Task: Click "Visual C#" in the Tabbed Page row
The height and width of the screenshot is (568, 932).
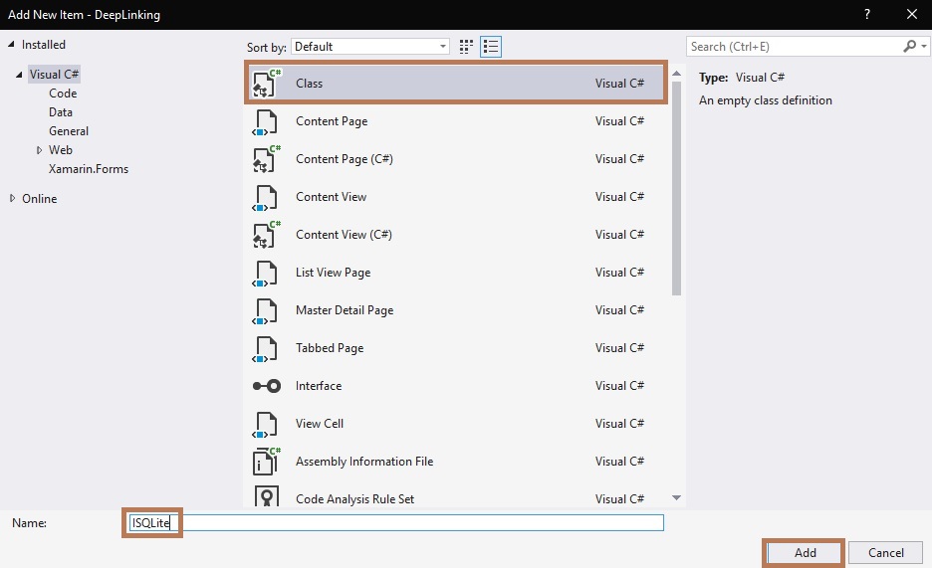Action: point(619,348)
